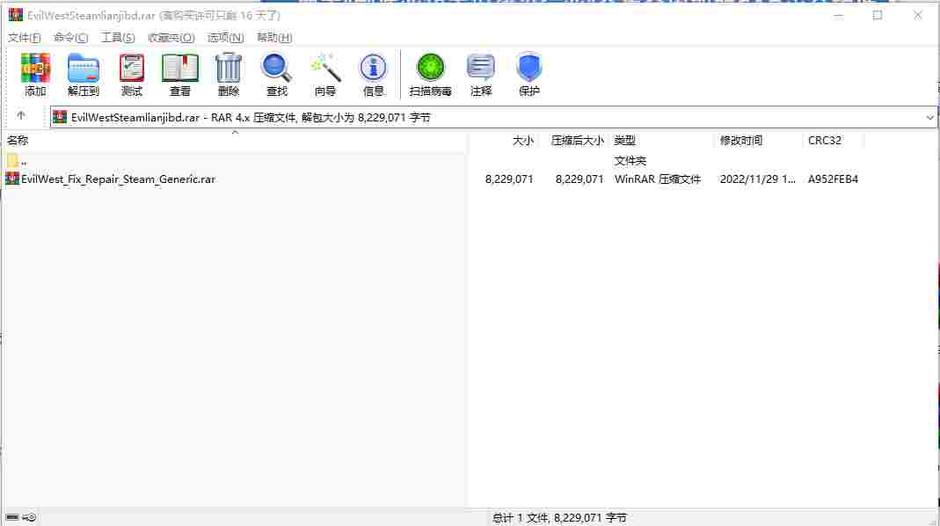
Task: Click the 2022/11/29 modified date cell
Action: (758, 179)
